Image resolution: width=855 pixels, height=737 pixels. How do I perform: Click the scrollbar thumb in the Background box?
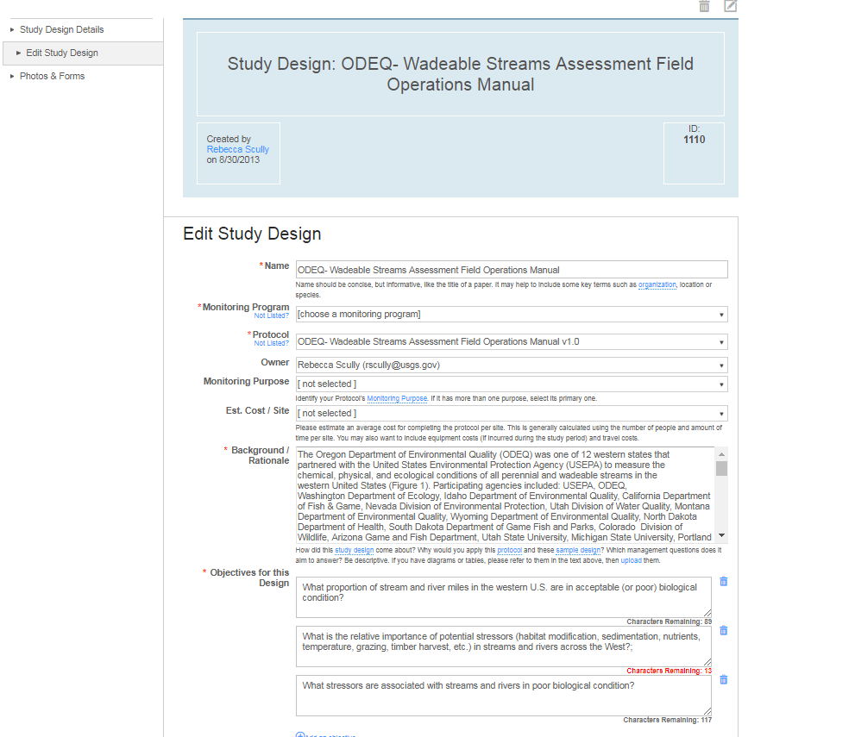pos(721,468)
